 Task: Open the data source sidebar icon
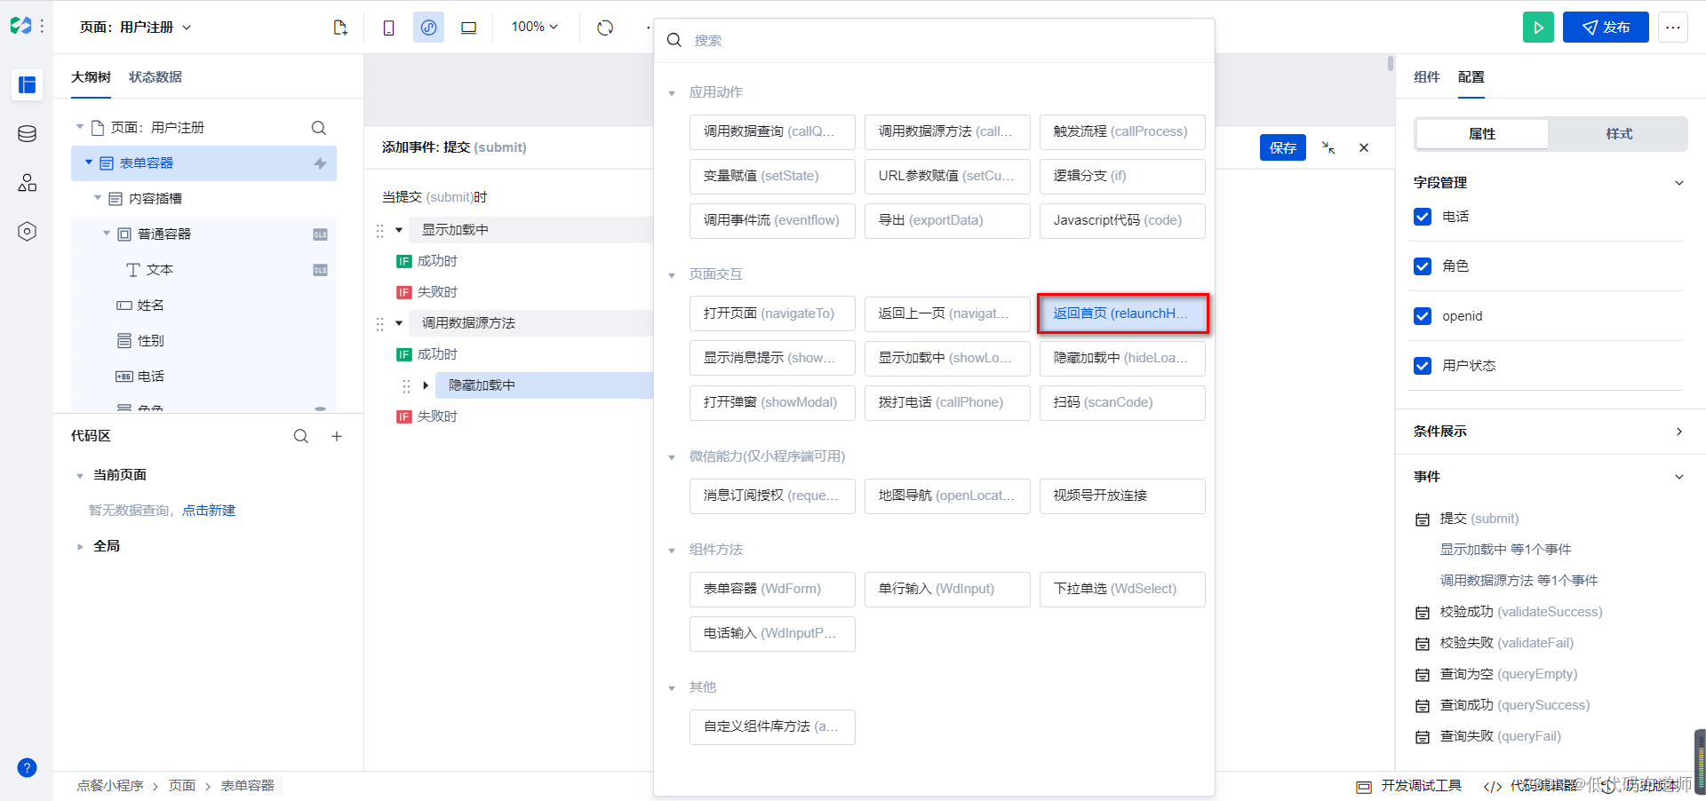[27, 134]
